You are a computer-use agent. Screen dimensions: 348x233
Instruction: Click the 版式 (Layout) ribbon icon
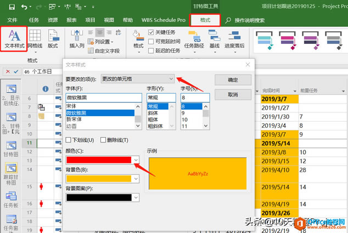tap(53, 39)
